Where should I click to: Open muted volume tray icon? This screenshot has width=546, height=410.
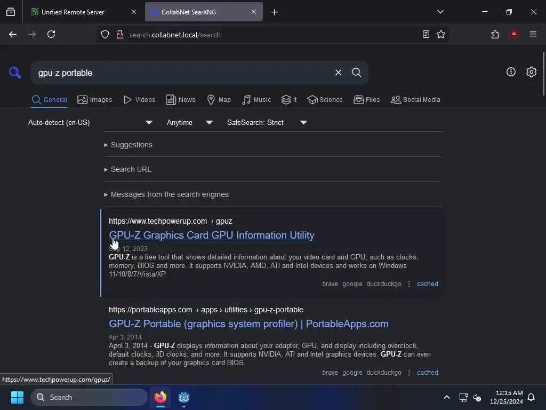[x=477, y=397]
